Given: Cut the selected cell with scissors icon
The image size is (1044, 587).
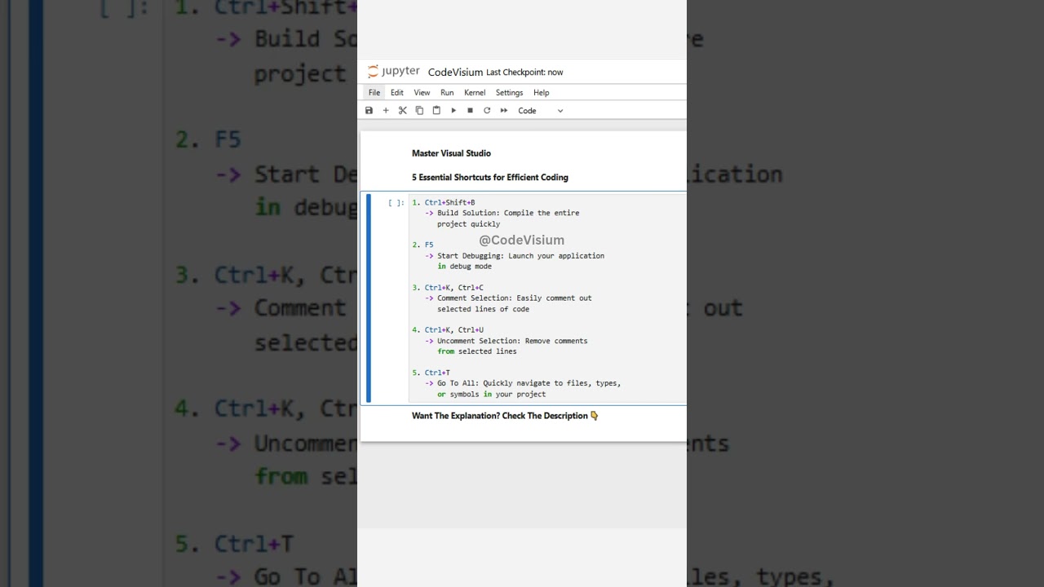Looking at the screenshot, I should click(x=403, y=111).
